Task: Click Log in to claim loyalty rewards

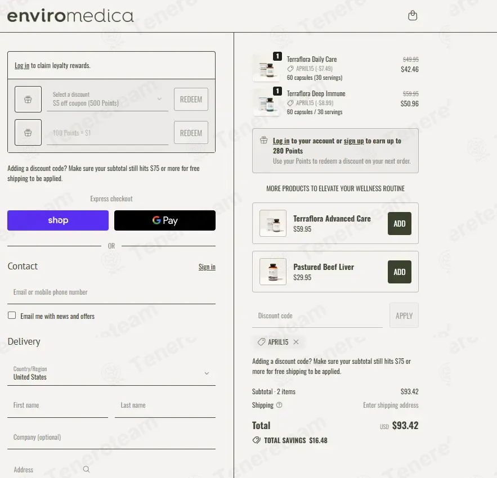Action: [x=22, y=65]
